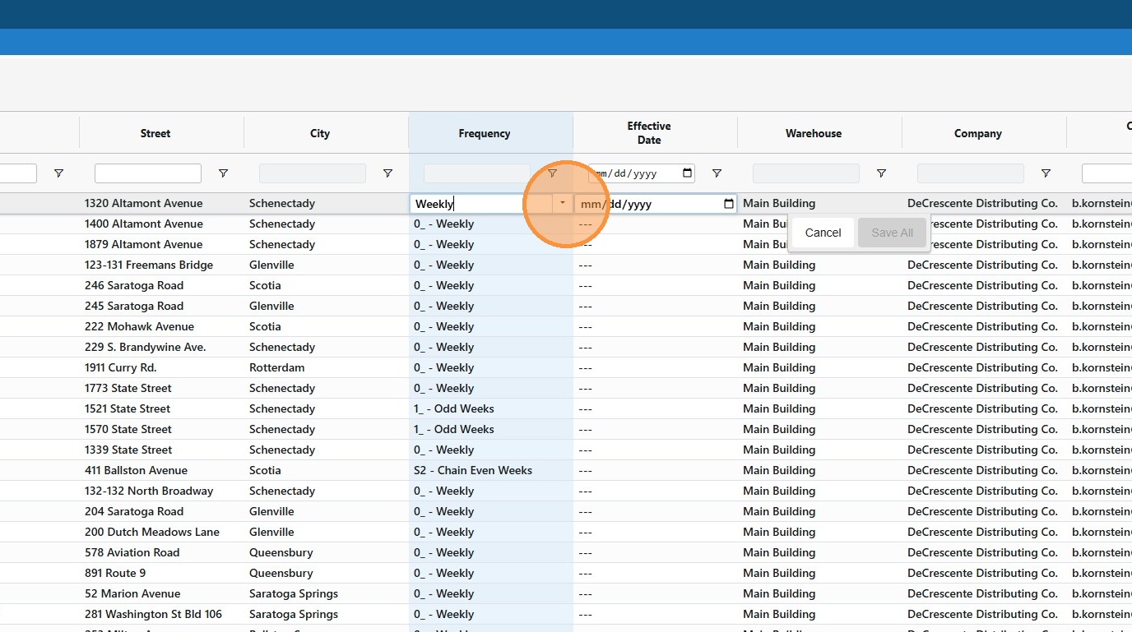Click the Save All button
The height and width of the screenshot is (632, 1132).
click(x=892, y=233)
